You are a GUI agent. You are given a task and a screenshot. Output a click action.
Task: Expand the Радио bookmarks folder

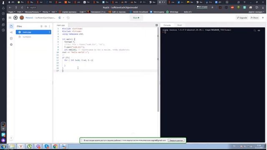click(12, 12)
